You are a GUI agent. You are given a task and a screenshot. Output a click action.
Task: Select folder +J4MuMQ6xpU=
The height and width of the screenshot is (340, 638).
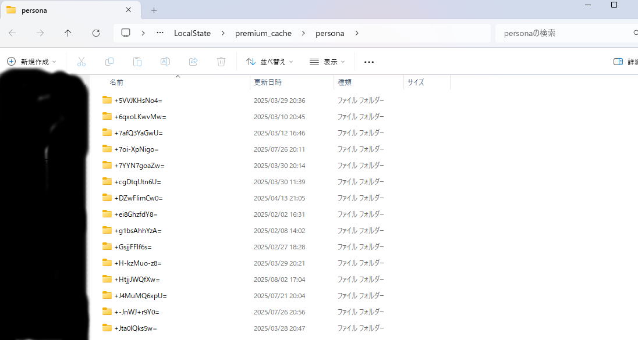[141, 295]
